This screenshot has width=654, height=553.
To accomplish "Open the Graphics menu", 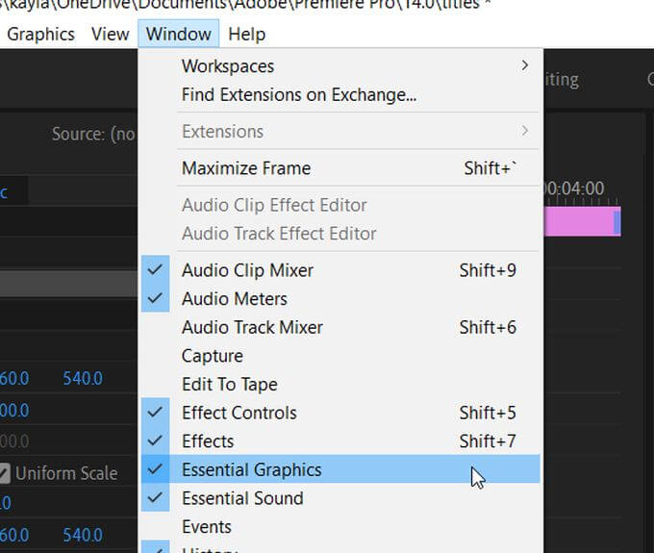I will pyautogui.click(x=40, y=35).
